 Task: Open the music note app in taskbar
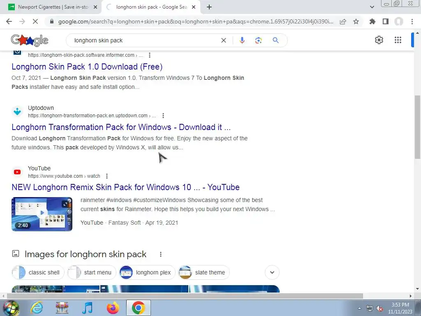87,308
